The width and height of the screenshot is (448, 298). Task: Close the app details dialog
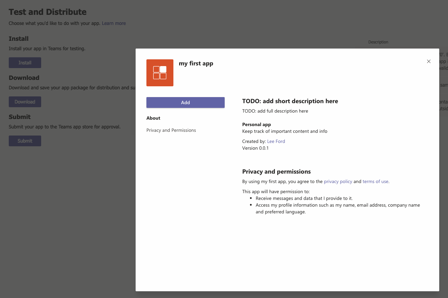pyautogui.click(x=429, y=61)
